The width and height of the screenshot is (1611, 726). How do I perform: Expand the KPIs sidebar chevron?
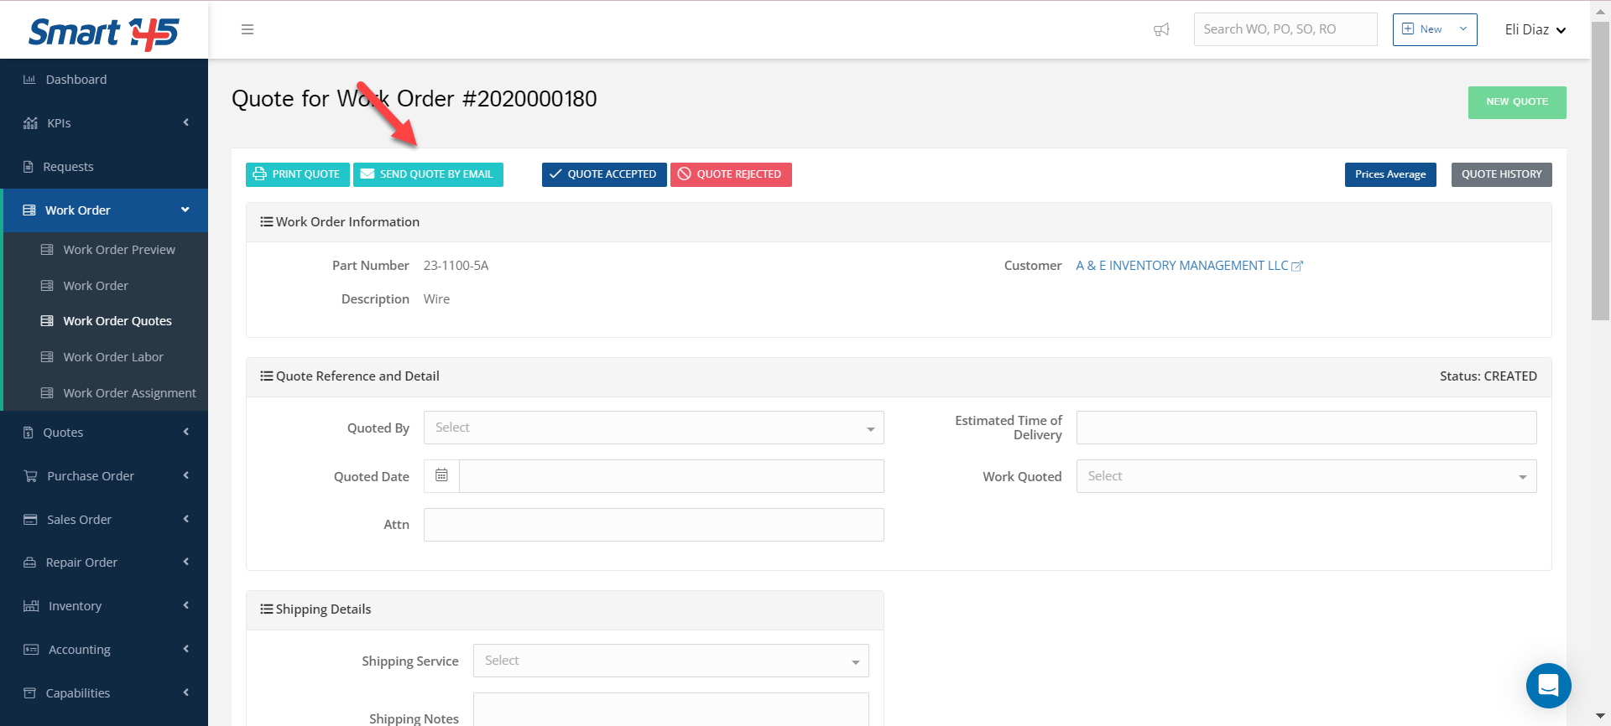tap(186, 122)
